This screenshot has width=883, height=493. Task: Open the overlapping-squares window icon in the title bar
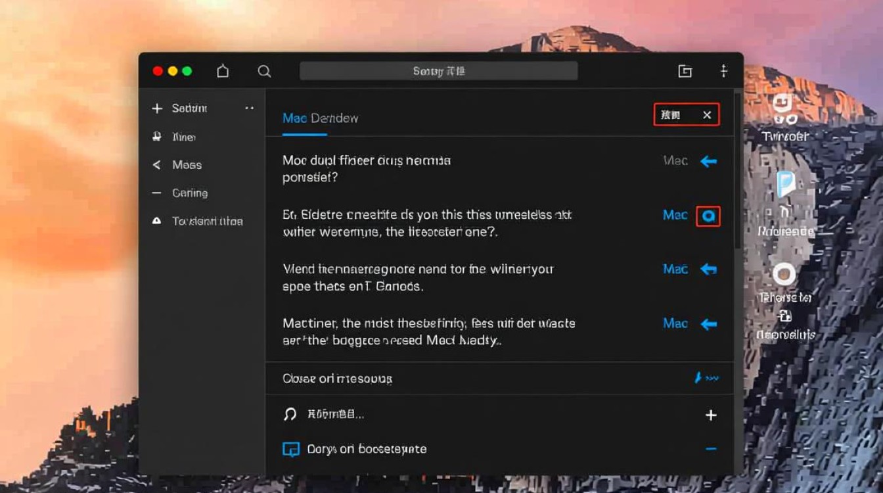click(685, 71)
